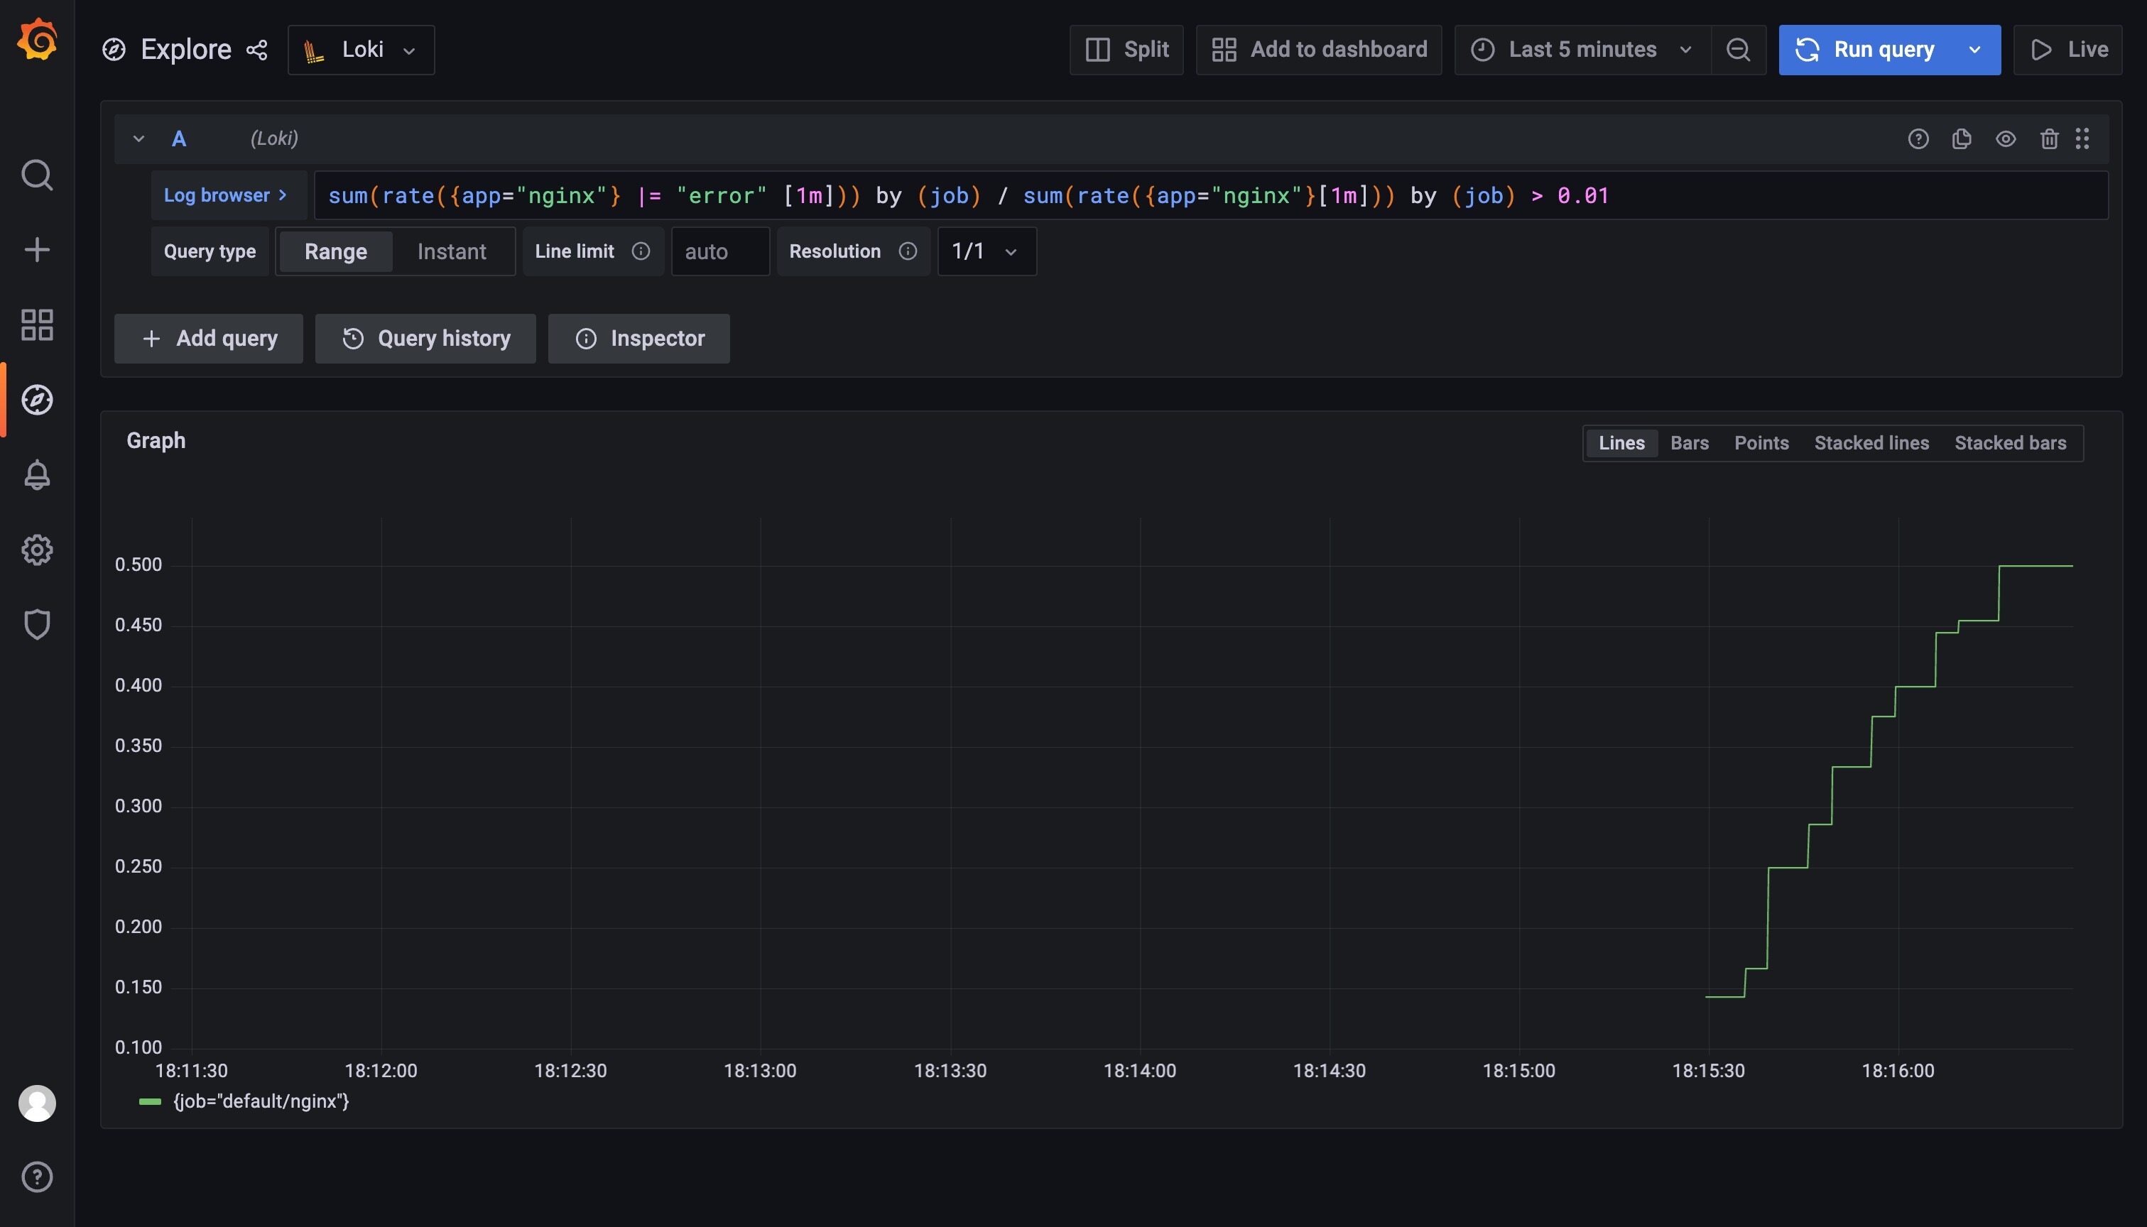
Task: Click the Resolution info icon
Action: 908,251
